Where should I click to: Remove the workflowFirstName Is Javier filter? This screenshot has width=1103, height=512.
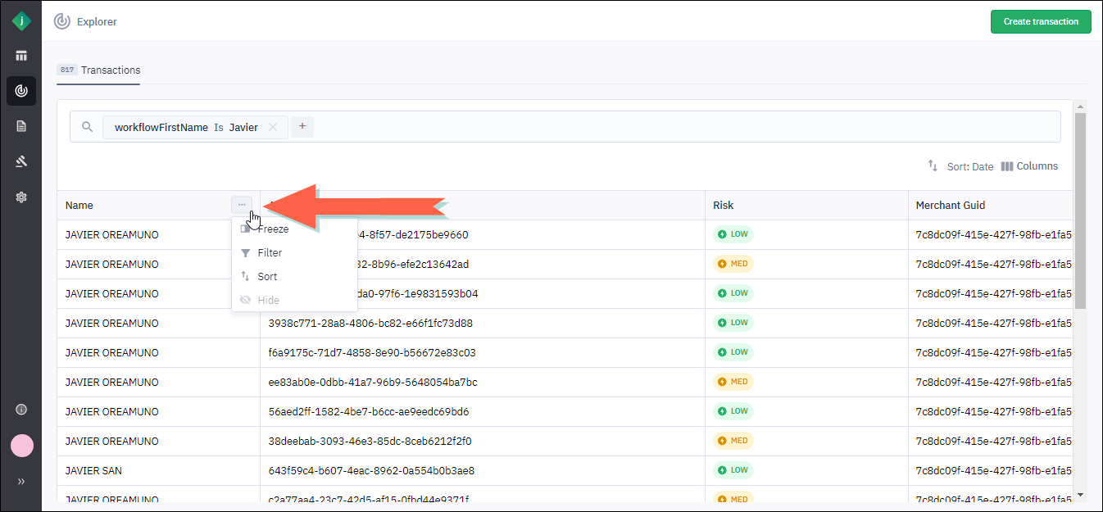point(273,127)
